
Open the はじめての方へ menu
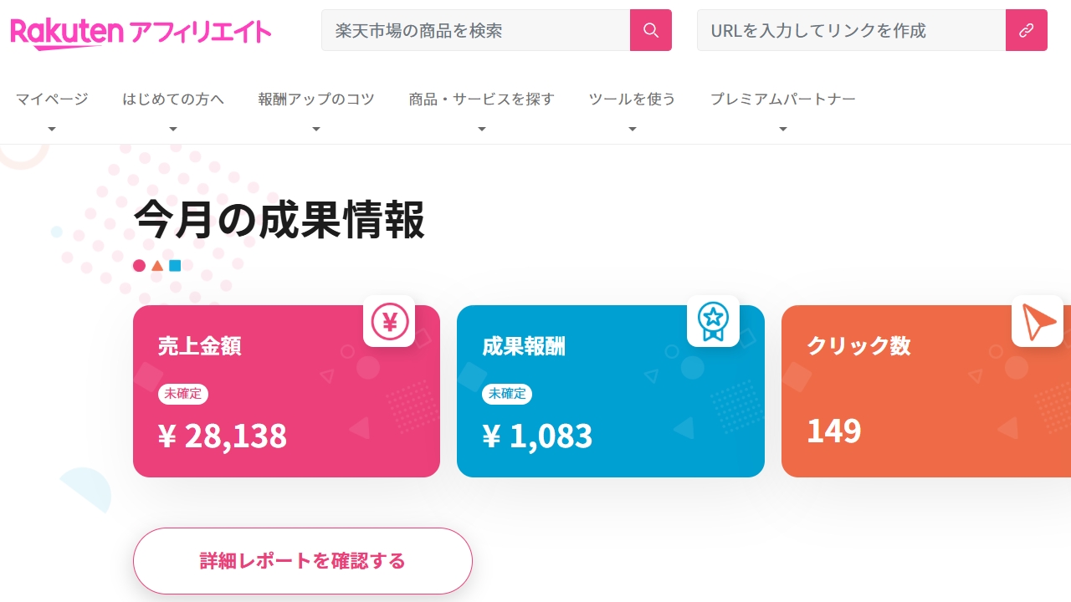pyautogui.click(x=173, y=99)
